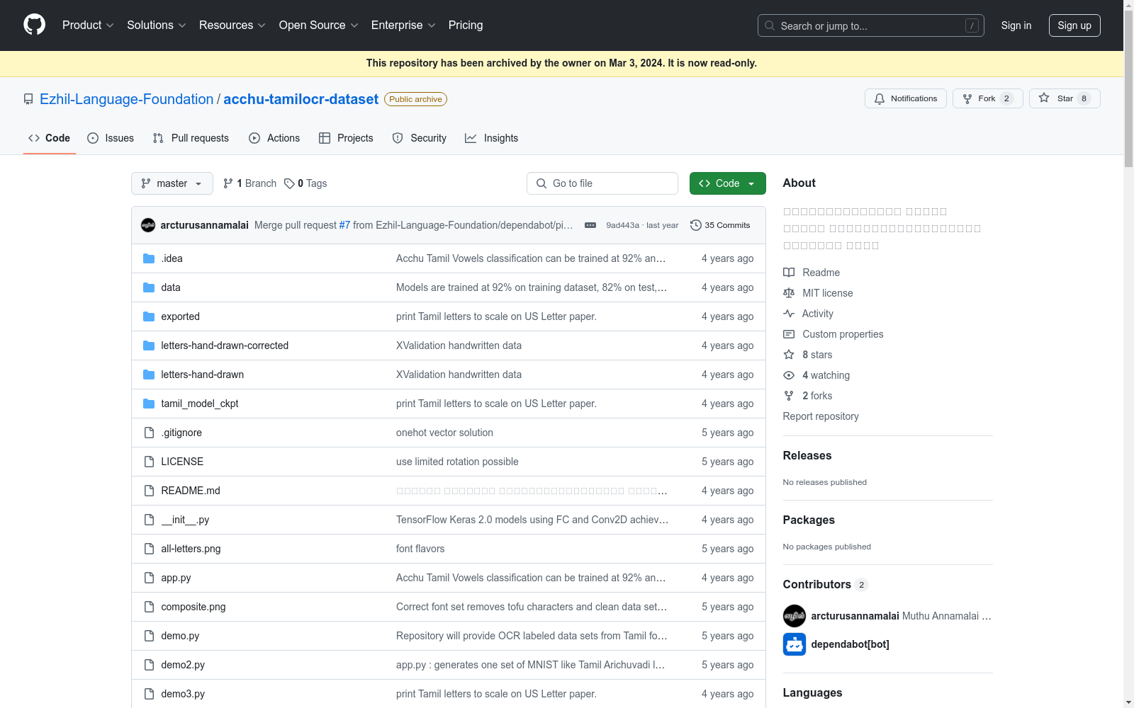Expand the Open Source menu
This screenshot has height=708, width=1134.
point(319,25)
